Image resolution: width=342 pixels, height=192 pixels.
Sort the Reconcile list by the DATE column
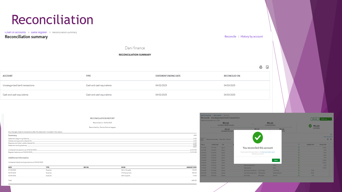tap(203, 144)
